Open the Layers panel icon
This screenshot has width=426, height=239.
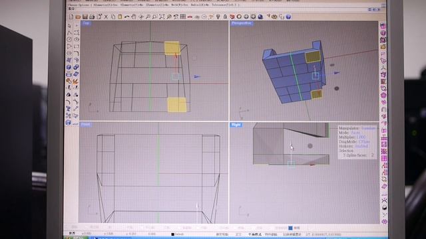(x=232, y=17)
